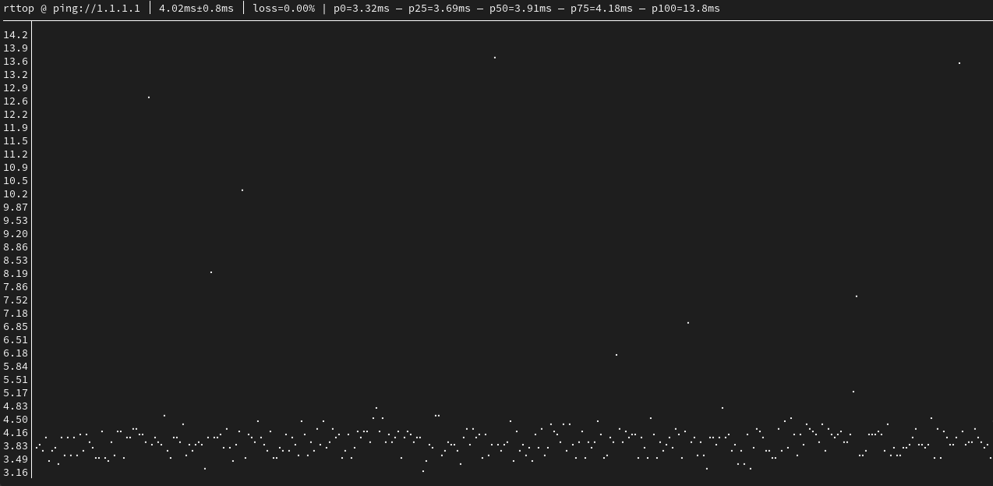Click the 8.19 y-axis label
Screen dimensions: 993x486
[x=16, y=274]
